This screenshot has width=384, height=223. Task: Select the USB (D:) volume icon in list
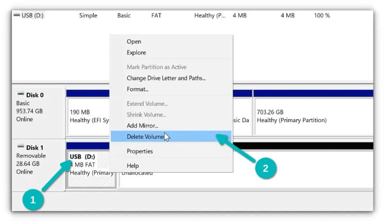(17, 15)
